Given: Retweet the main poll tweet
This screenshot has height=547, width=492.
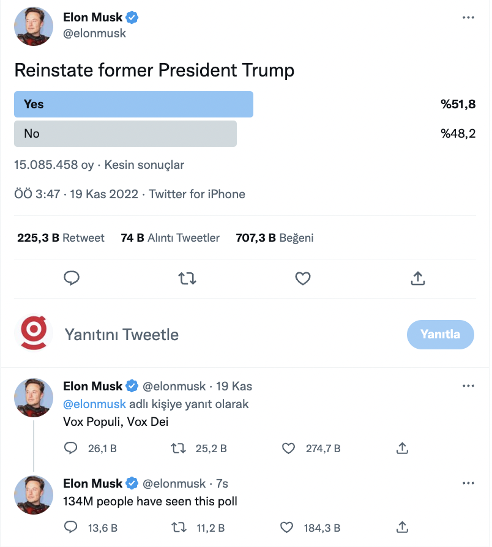Looking at the screenshot, I should [187, 279].
